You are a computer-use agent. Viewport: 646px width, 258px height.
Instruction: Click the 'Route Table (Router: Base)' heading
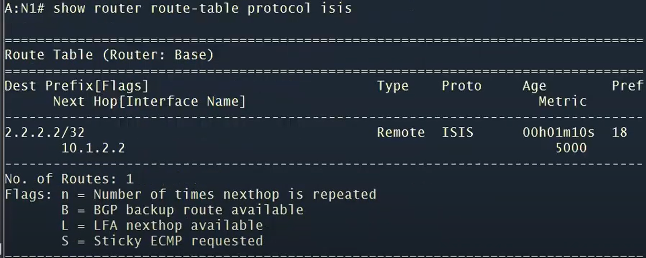tap(109, 55)
